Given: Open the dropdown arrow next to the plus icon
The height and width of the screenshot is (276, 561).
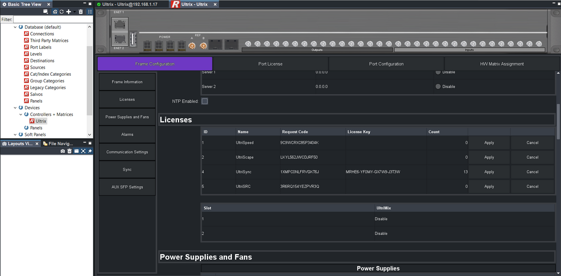Looking at the screenshot, I should pos(74,12).
